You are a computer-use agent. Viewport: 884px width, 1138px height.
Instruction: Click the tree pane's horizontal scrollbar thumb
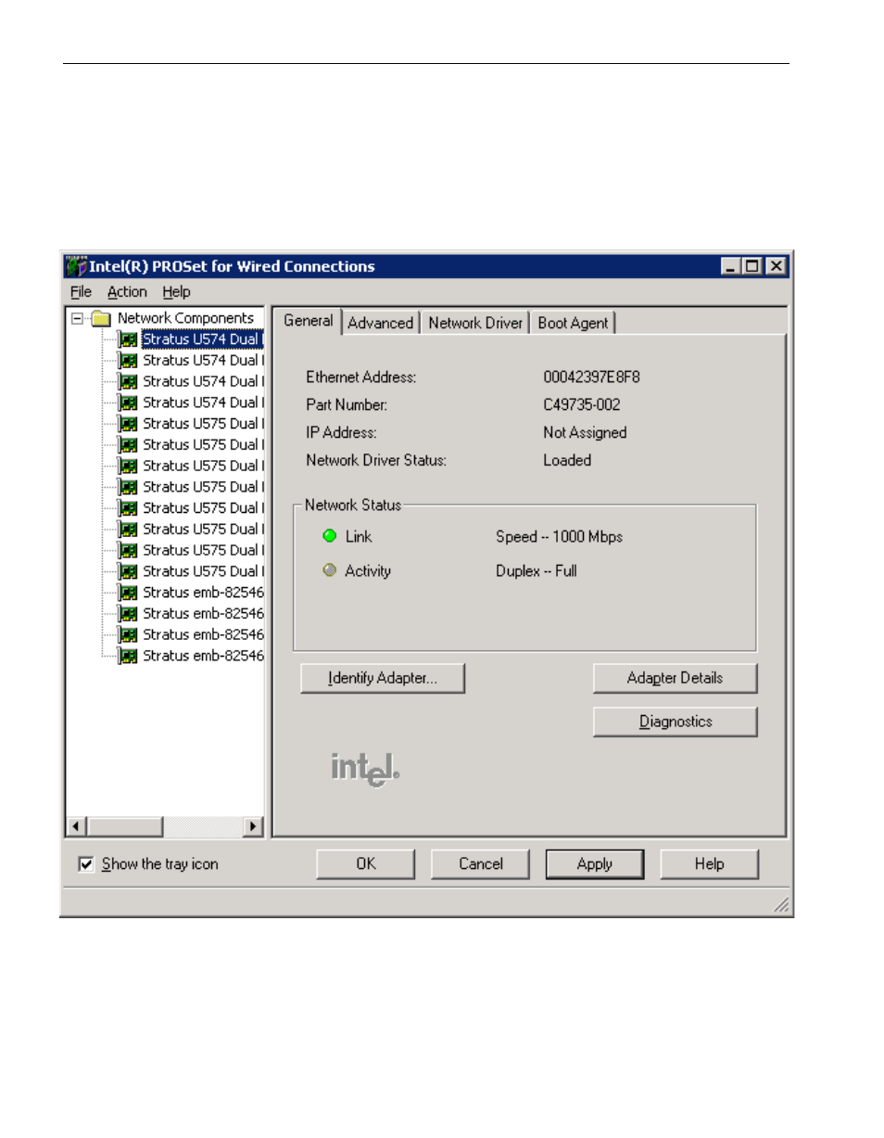125,826
